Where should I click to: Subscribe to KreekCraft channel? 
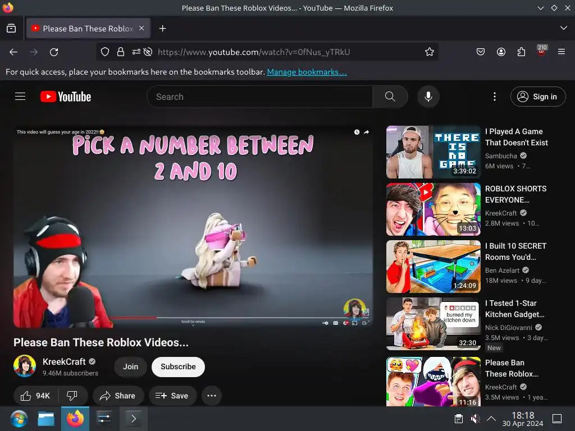click(178, 366)
